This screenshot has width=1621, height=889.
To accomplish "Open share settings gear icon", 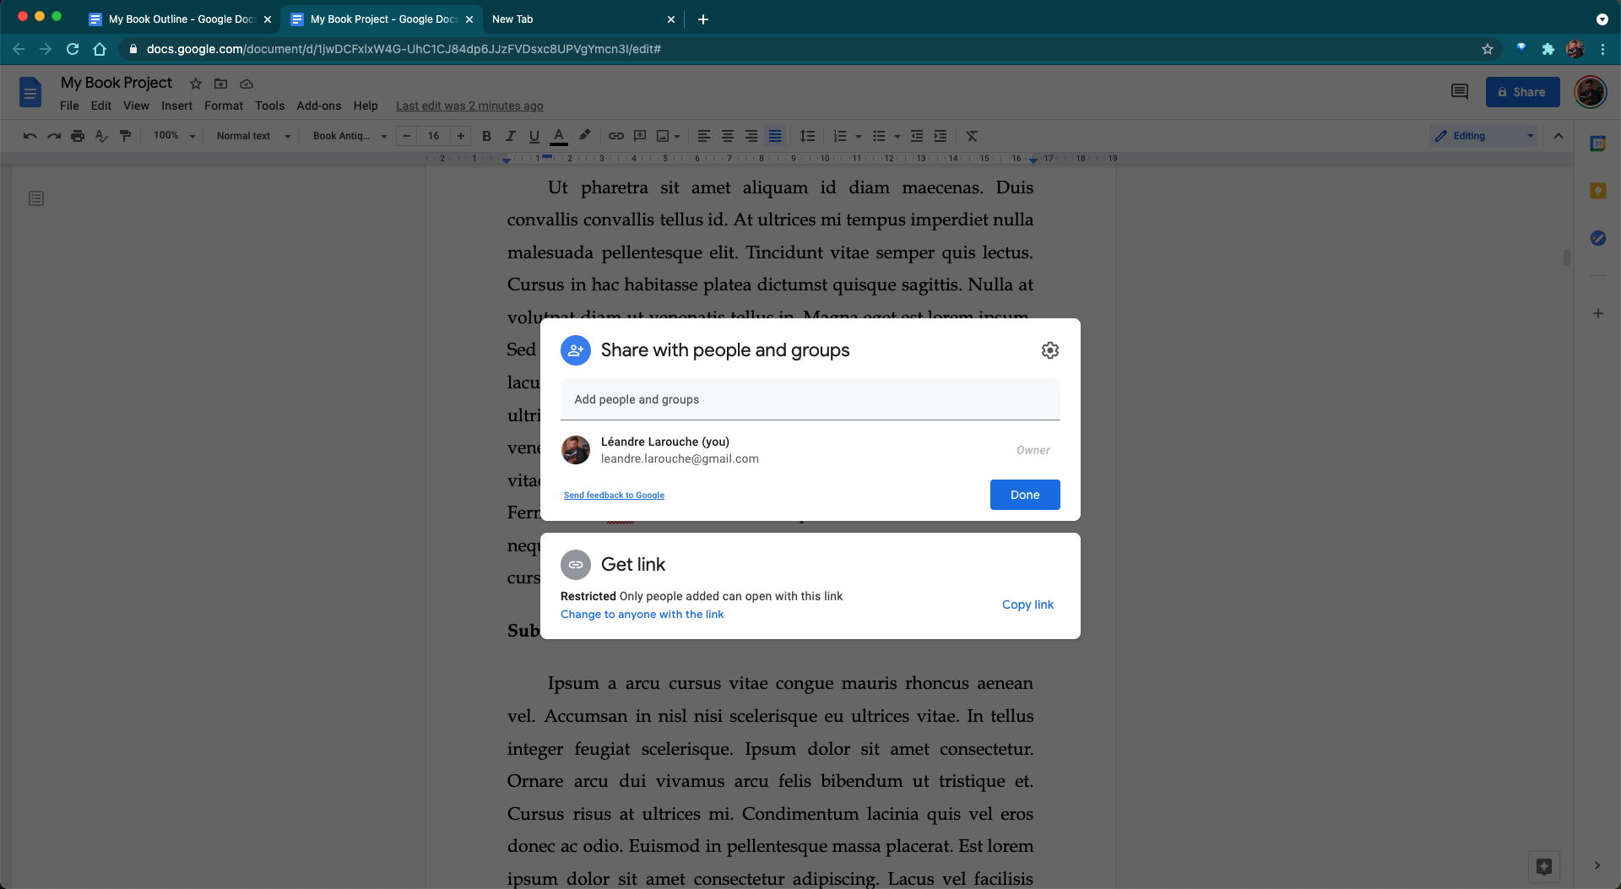I will [x=1049, y=350].
